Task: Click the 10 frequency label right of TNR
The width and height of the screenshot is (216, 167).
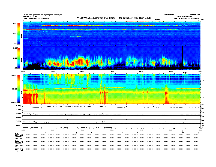Action: click(203, 97)
